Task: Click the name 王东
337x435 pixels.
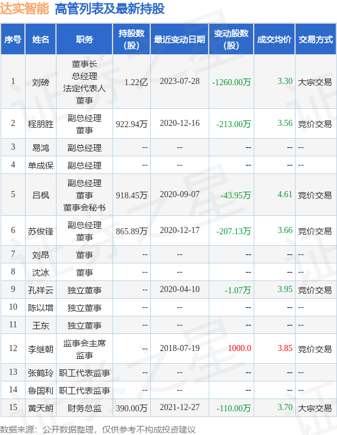Action: click(x=41, y=325)
